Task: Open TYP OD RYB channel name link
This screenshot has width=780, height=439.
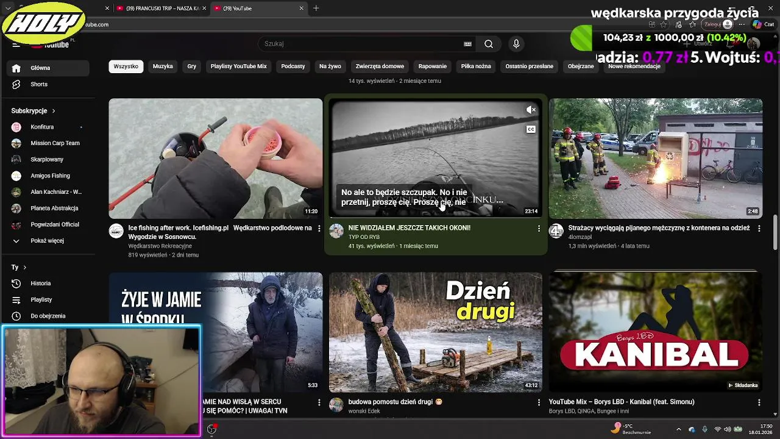Action: 364,237
